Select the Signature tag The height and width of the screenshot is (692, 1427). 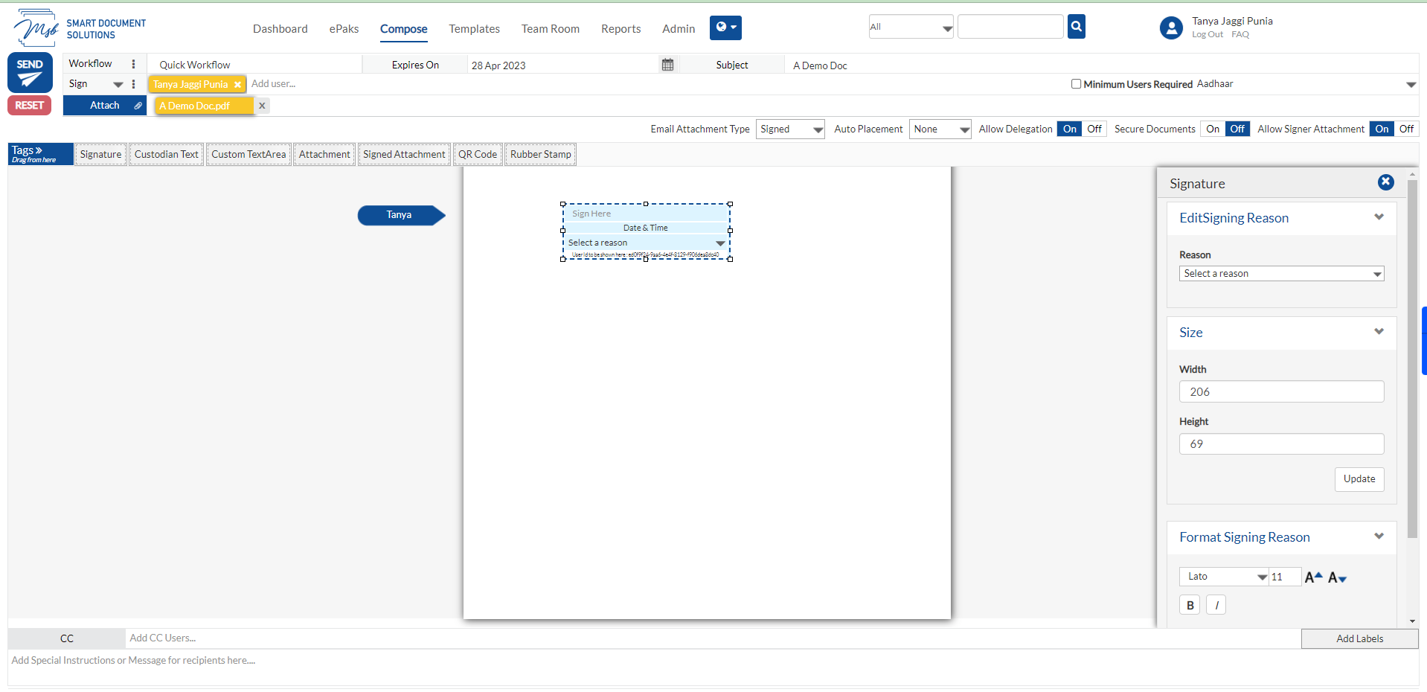pyautogui.click(x=100, y=155)
